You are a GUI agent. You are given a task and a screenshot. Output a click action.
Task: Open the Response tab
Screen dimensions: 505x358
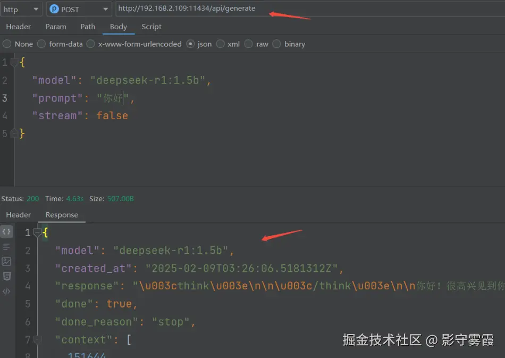[x=62, y=215]
